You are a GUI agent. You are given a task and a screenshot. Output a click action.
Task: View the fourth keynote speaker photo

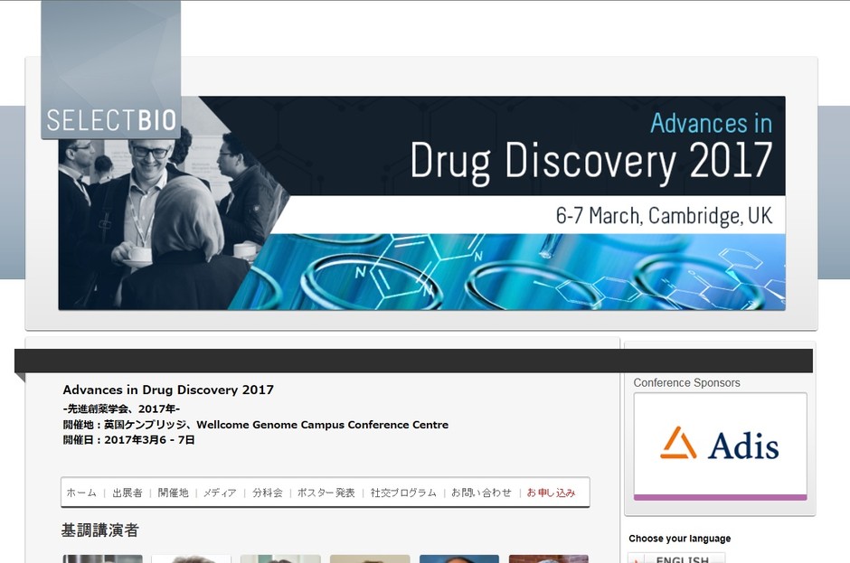(370, 558)
